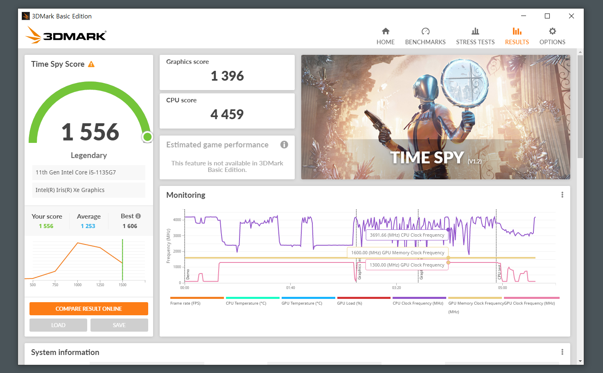Click the vertical scrollbar thumb
This screenshot has height=373, width=603.
pyautogui.click(x=580, y=106)
